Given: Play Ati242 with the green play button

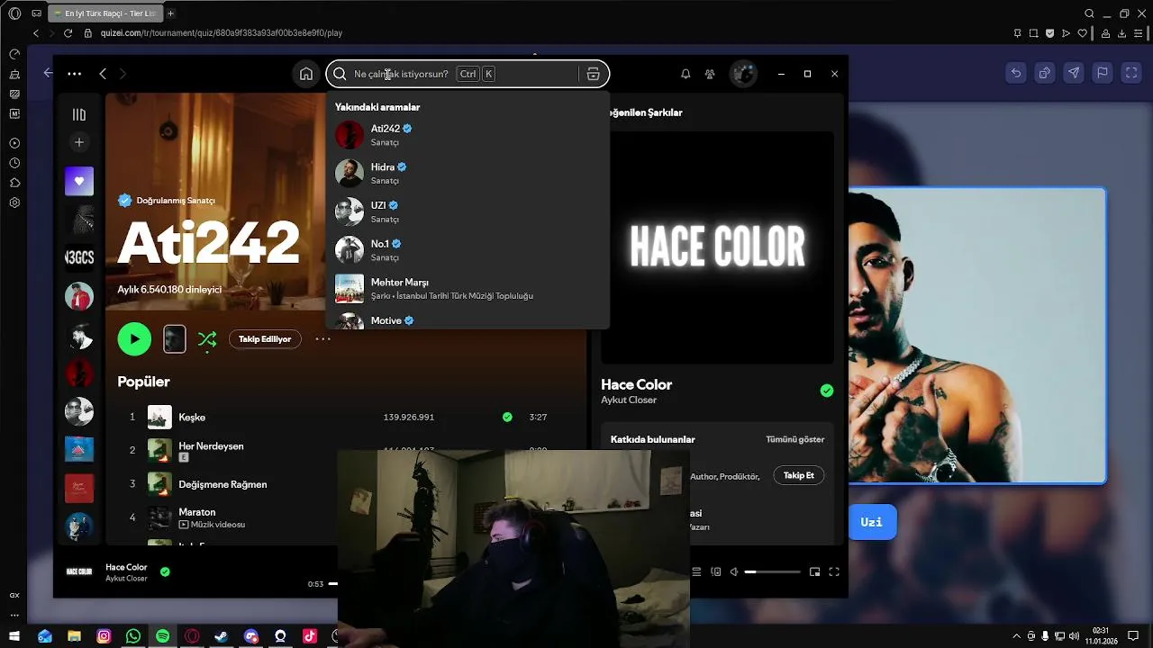Looking at the screenshot, I should click(x=134, y=339).
